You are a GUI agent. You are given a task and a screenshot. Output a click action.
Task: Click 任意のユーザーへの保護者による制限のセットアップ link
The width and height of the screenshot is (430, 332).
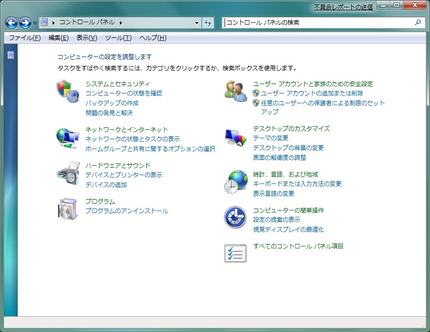point(322,107)
